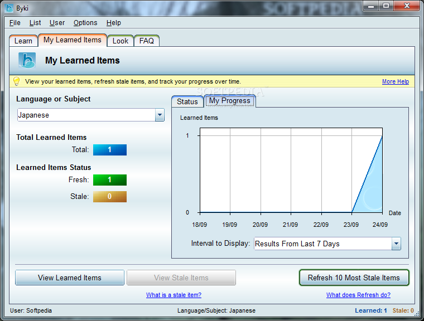Open the User menu
Viewport: 424px width, 321px height.
[x=57, y=23]
